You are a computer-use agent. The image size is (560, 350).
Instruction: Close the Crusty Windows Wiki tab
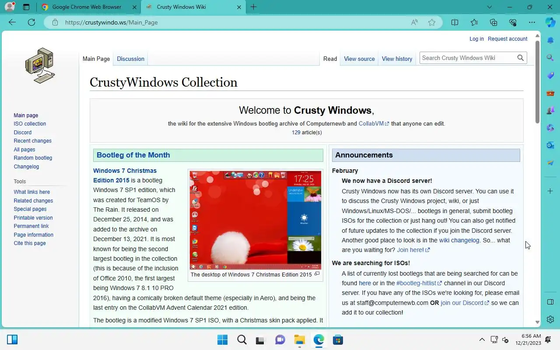(239, 7)
